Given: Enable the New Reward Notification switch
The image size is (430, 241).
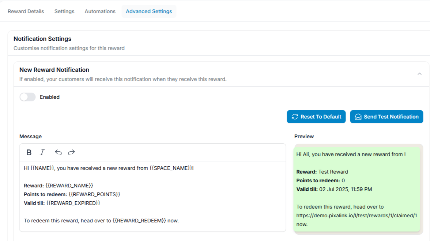Looking at the screenshot, I should coord(27,97).
